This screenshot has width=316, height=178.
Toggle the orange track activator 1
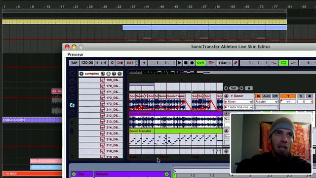pos(288,96)
